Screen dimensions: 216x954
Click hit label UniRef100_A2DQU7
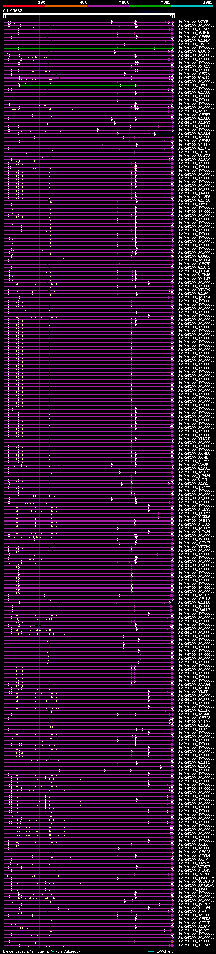click(194, 145)
